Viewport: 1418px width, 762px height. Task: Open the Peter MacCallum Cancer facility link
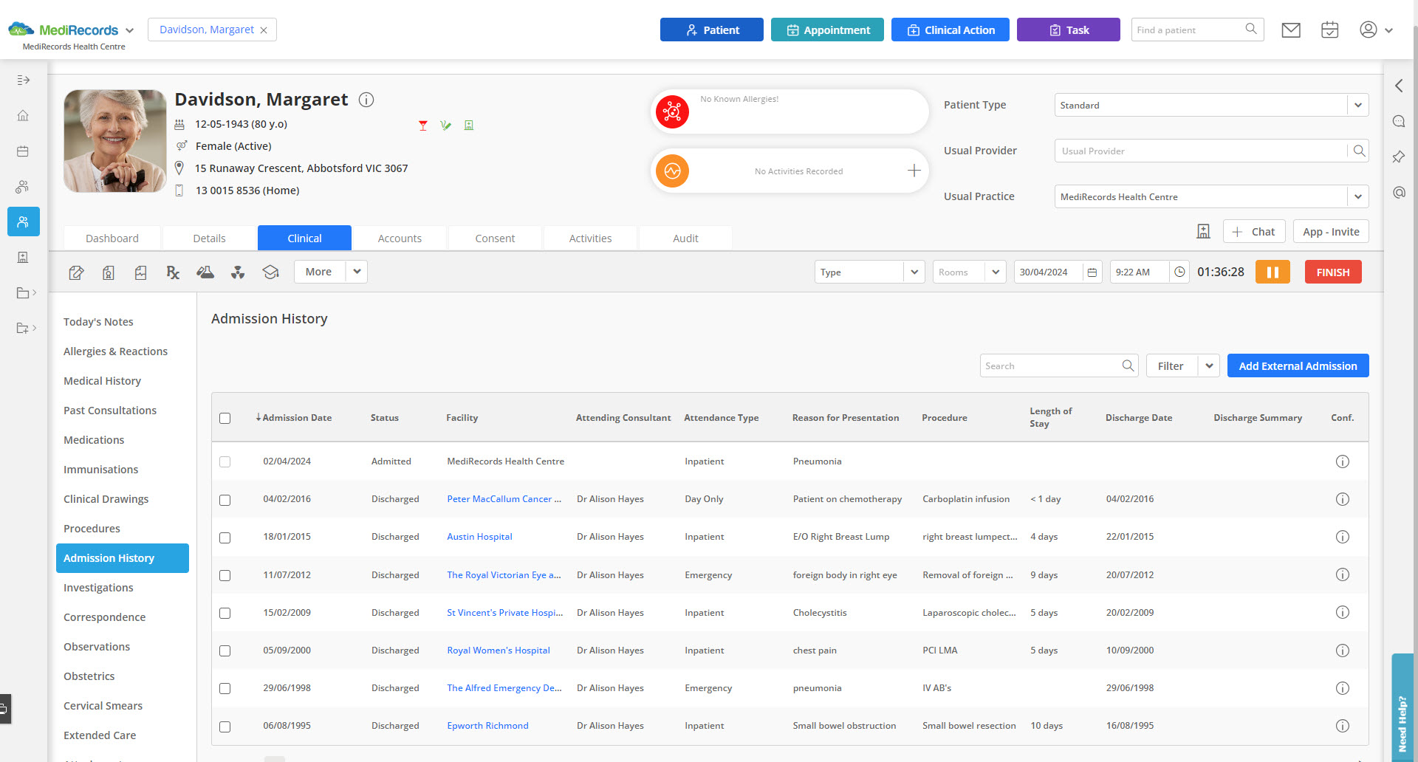pos(504,499)
